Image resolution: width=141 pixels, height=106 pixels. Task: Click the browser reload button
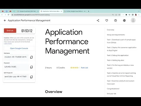[9, 15]
